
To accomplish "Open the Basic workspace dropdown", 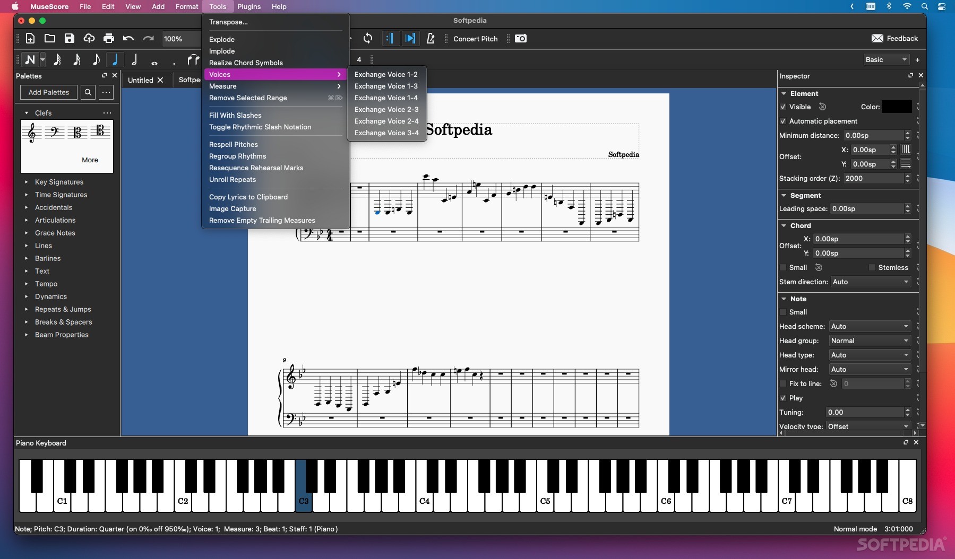I will 886,59.
